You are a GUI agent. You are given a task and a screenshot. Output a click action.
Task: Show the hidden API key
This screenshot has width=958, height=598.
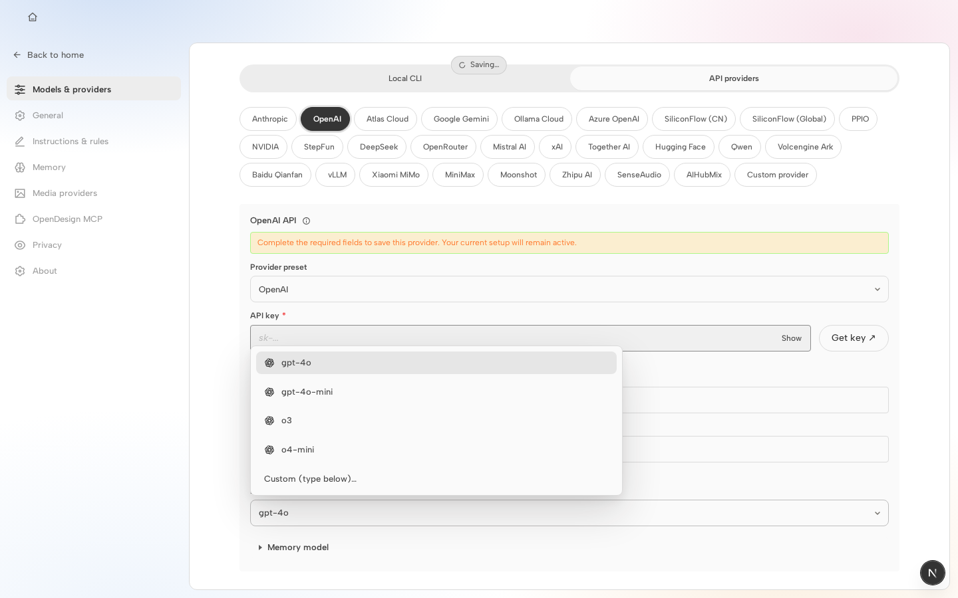coord(792,338)
